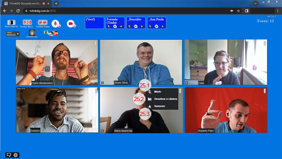This screenshot has height=159, width=282.
Task: Toggle your camera with the red camera button
Action: click(x=70, y=24)
